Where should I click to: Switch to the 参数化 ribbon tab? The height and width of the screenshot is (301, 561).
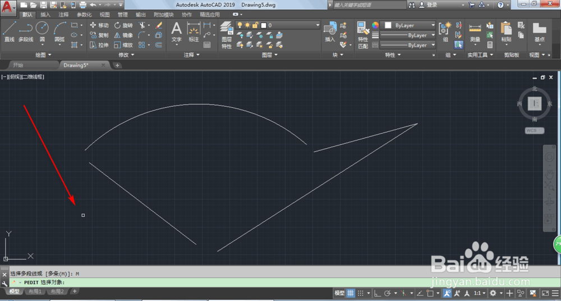84,15
